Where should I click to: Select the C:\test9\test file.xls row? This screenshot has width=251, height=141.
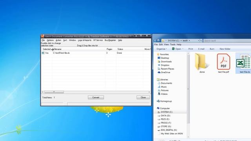tap(96, 53)
